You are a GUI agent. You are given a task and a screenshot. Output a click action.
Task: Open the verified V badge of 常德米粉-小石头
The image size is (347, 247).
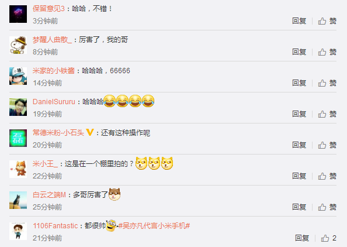[90, 132]
